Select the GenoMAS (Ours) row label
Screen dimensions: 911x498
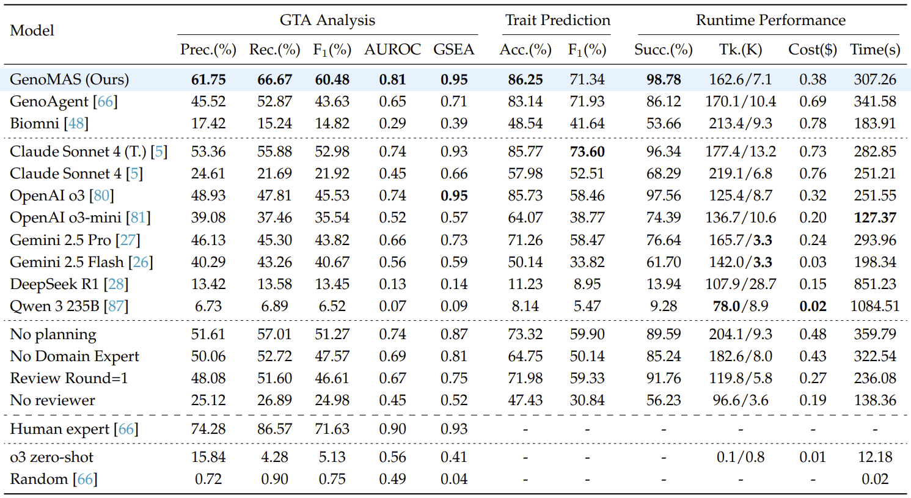(x=70, y=79)
